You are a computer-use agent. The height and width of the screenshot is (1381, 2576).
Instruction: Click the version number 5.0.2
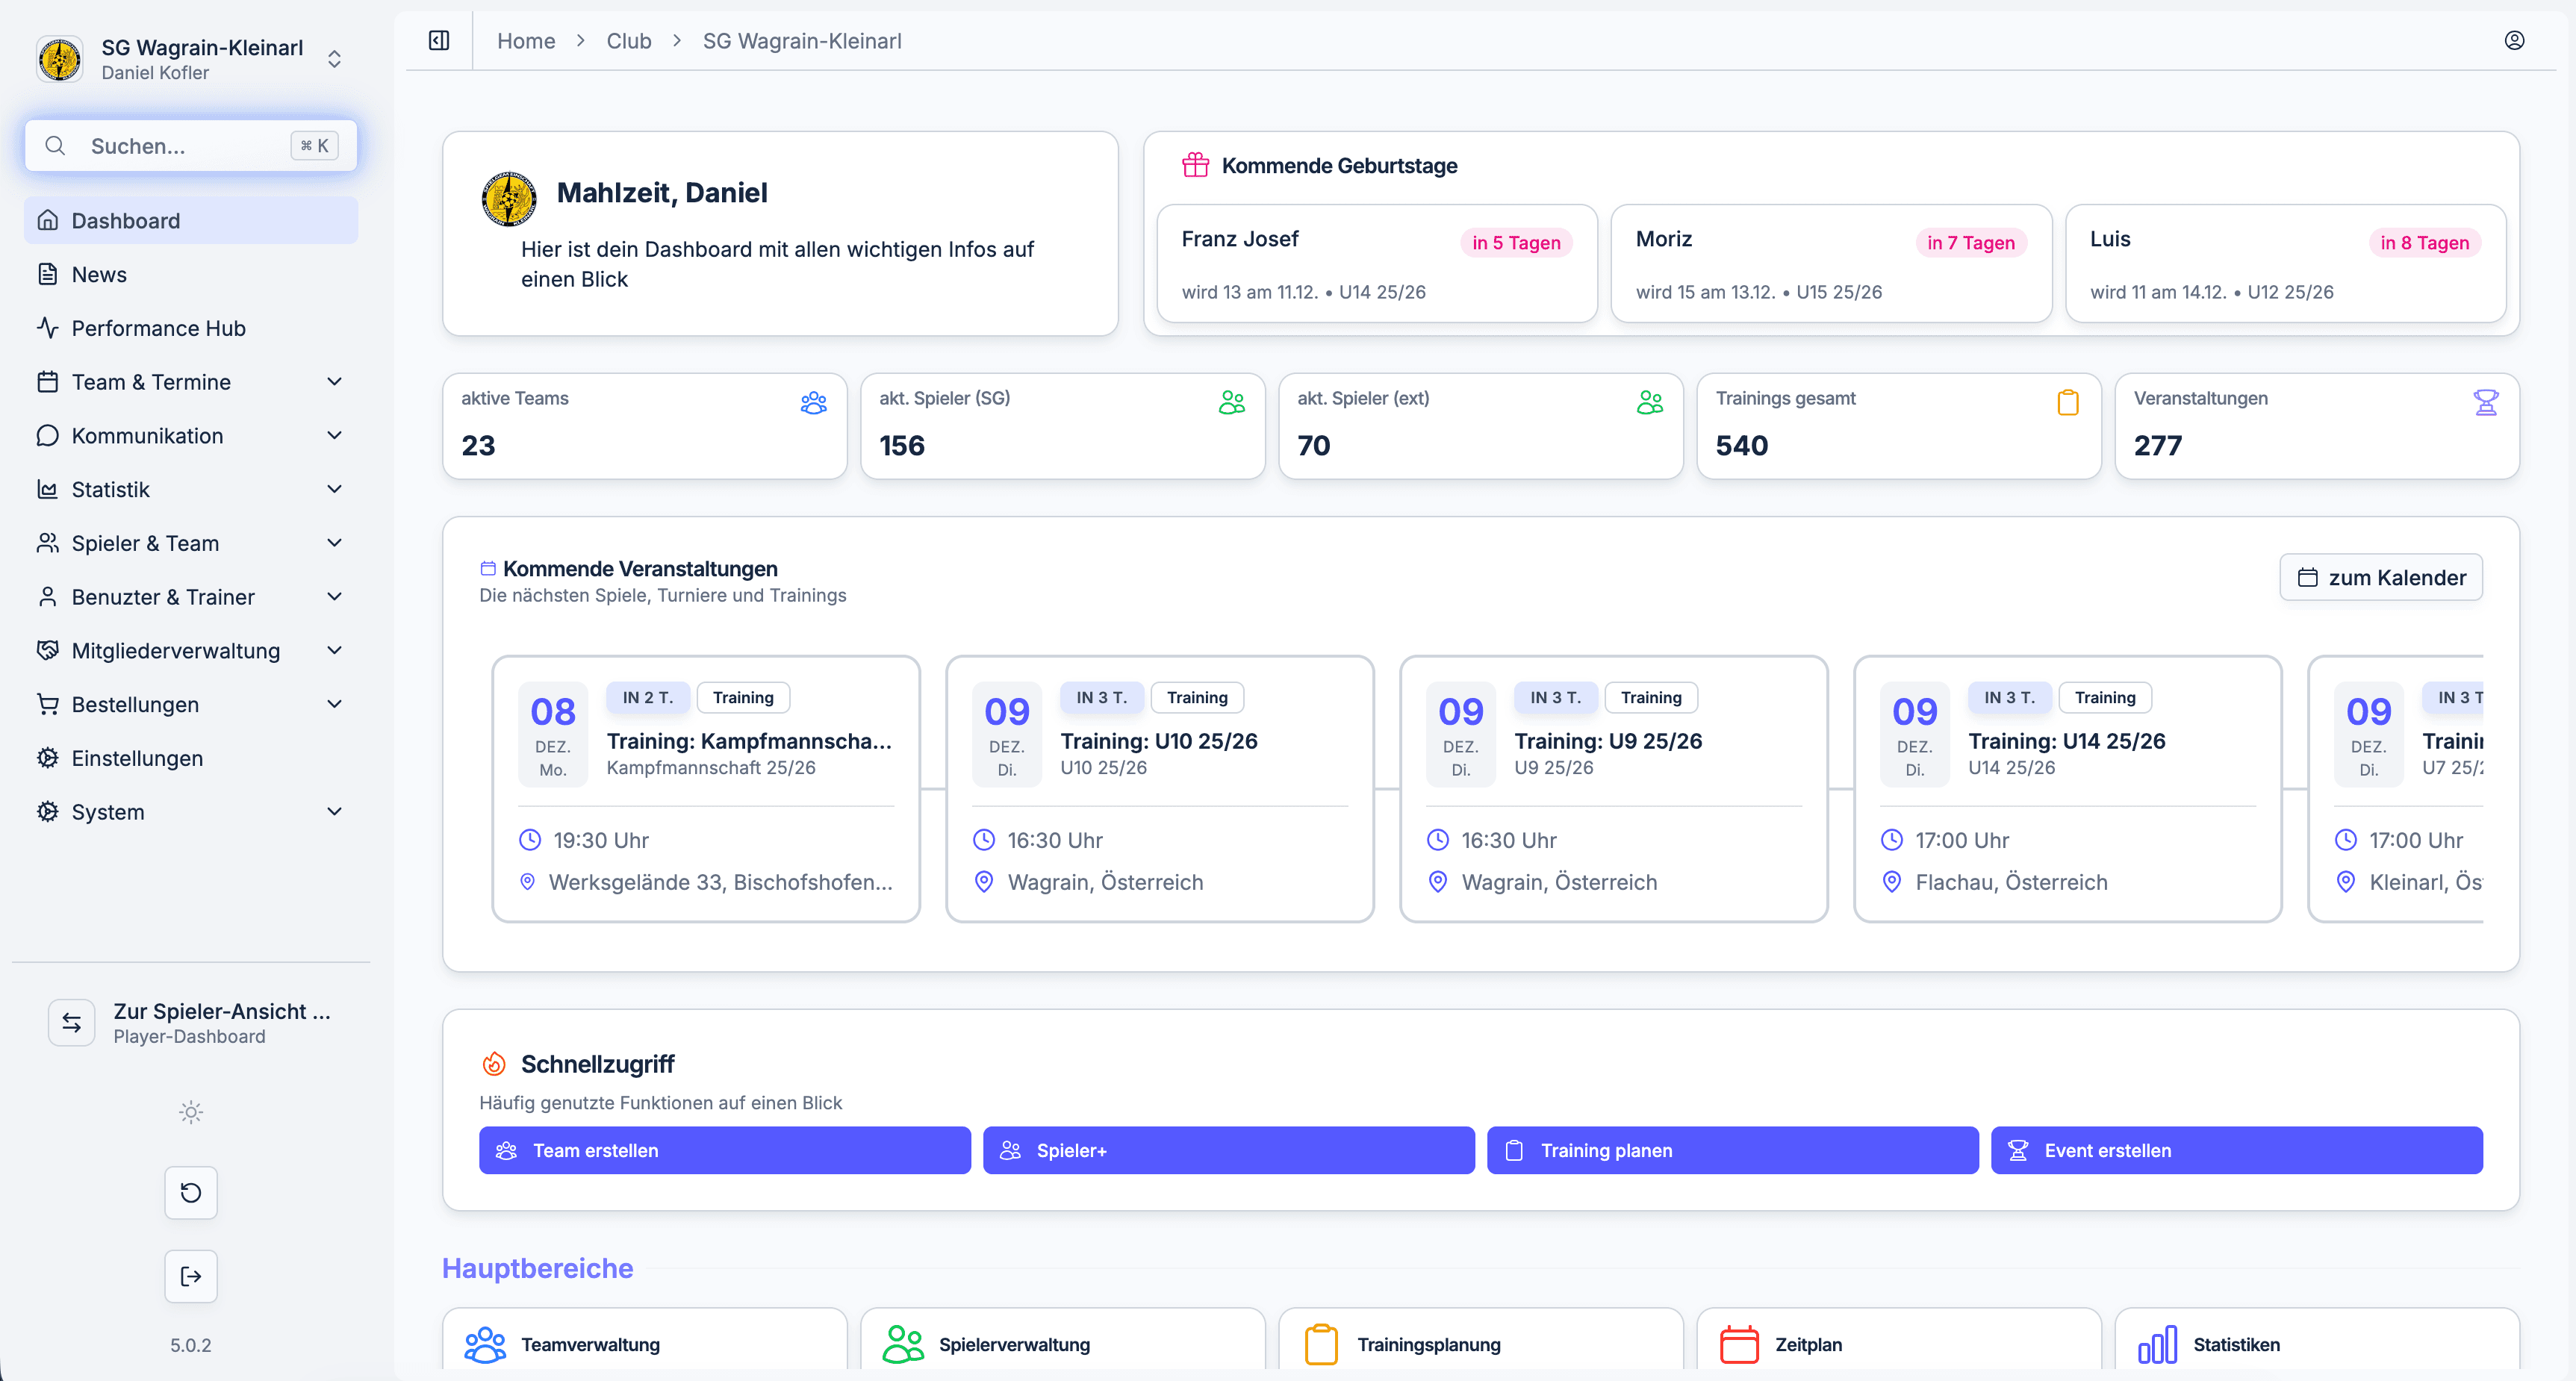[191, 1345]
